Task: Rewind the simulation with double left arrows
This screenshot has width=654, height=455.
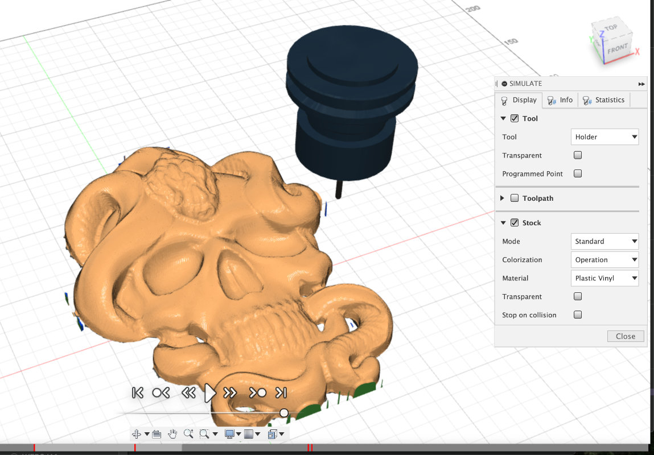Action: coord(189,392)
